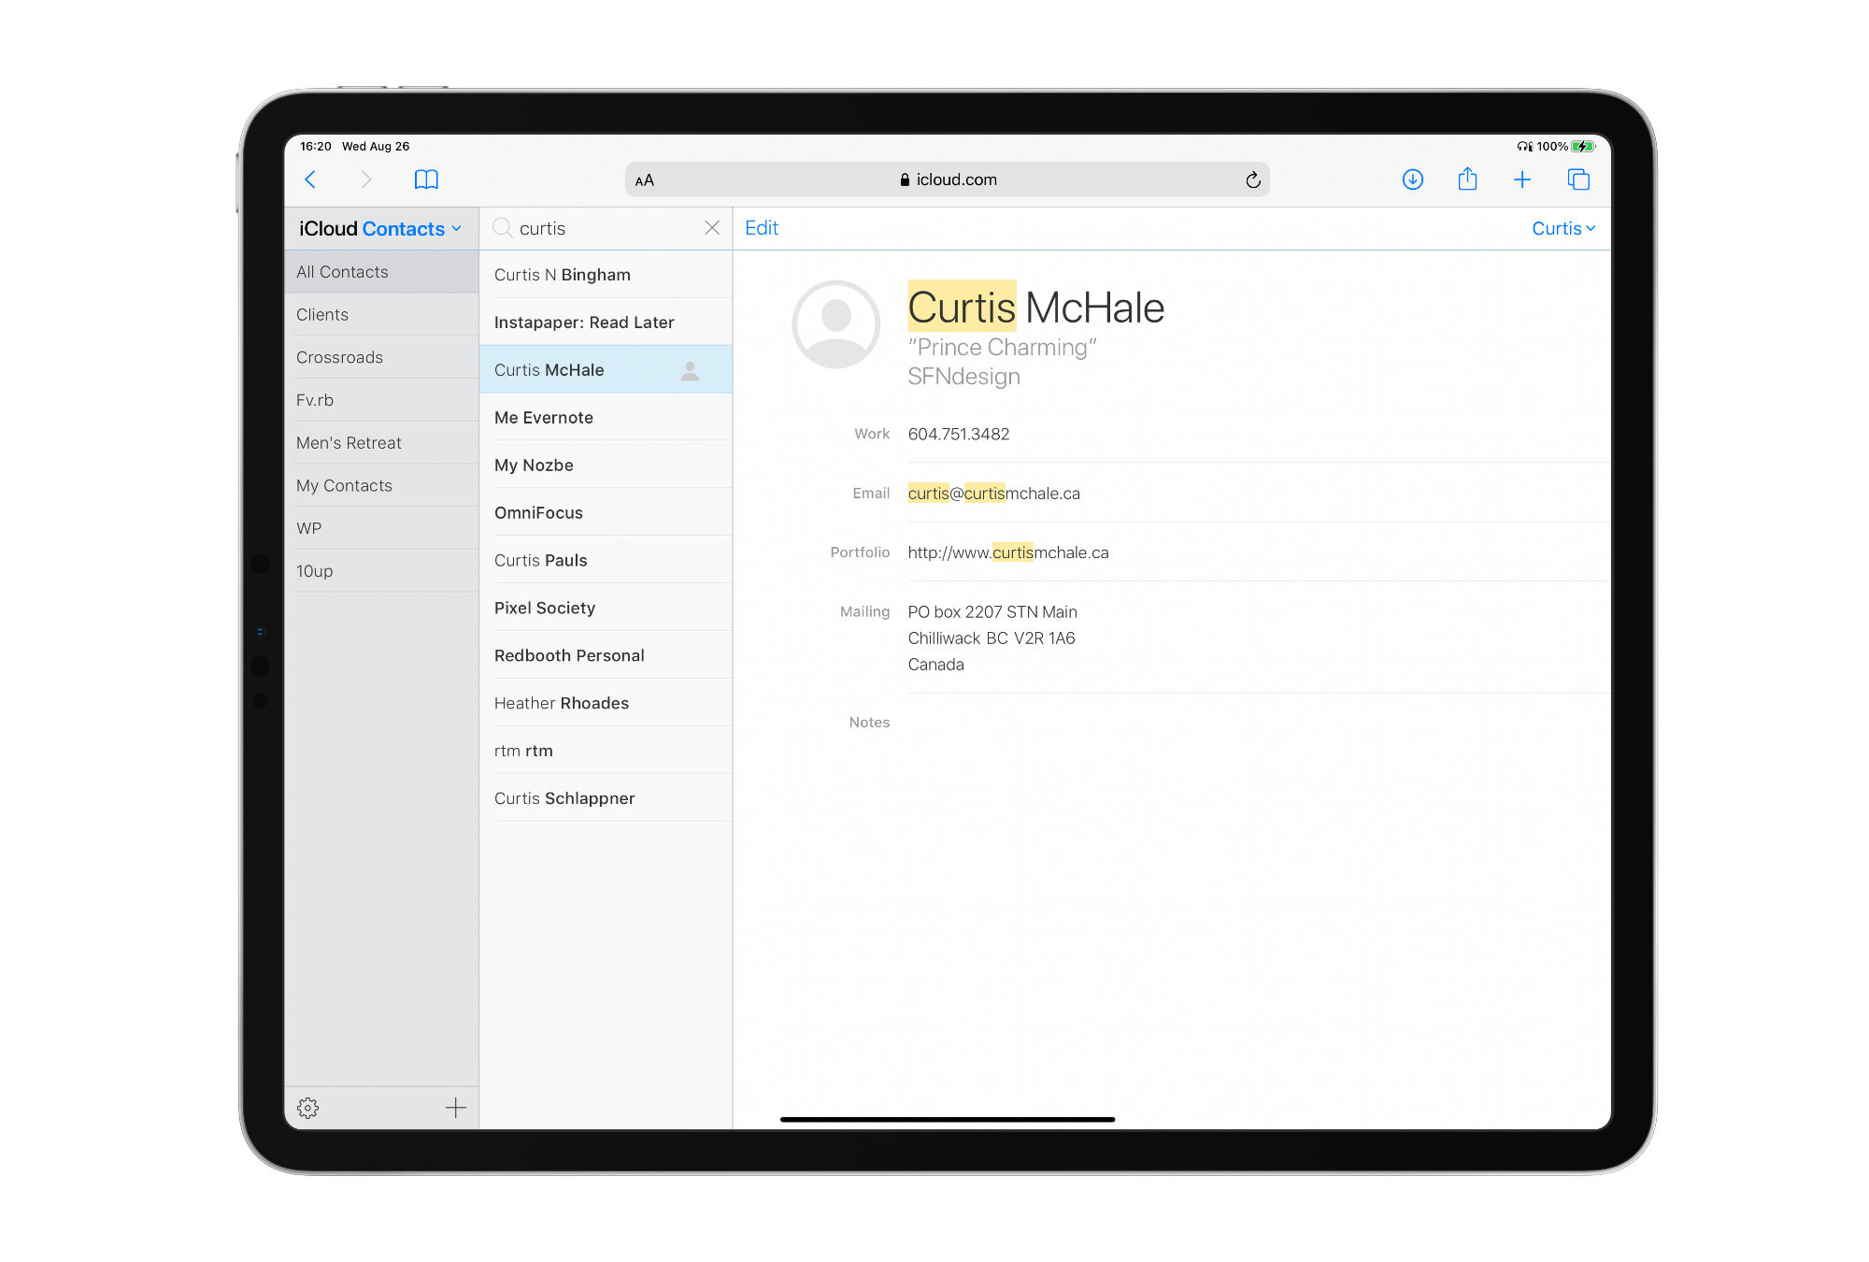The height and width of the screenshot is (1262, 1869).
Task: Click the Safari back navigation arrow
Action: 311,179
